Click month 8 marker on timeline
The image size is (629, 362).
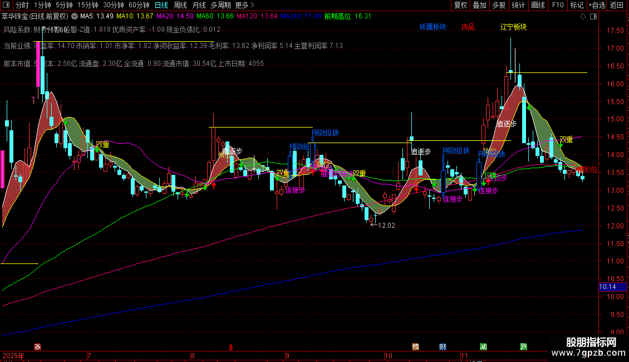tap(193, 356)
